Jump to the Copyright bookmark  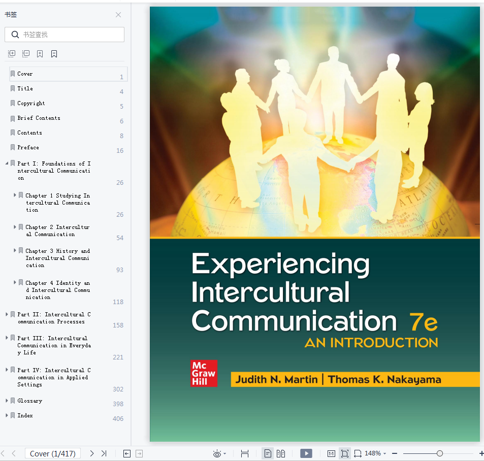tap(31, 104)
